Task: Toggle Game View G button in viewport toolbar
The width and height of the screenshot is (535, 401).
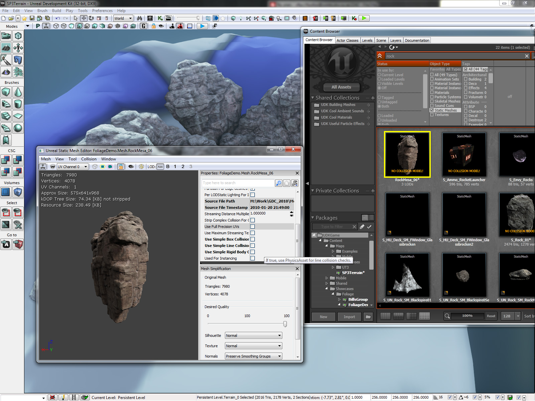Action: [x=144, y=26]
